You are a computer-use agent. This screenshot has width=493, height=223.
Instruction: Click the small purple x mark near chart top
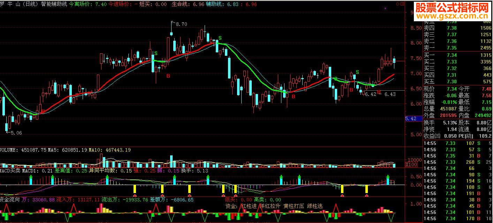coord(385,8)
